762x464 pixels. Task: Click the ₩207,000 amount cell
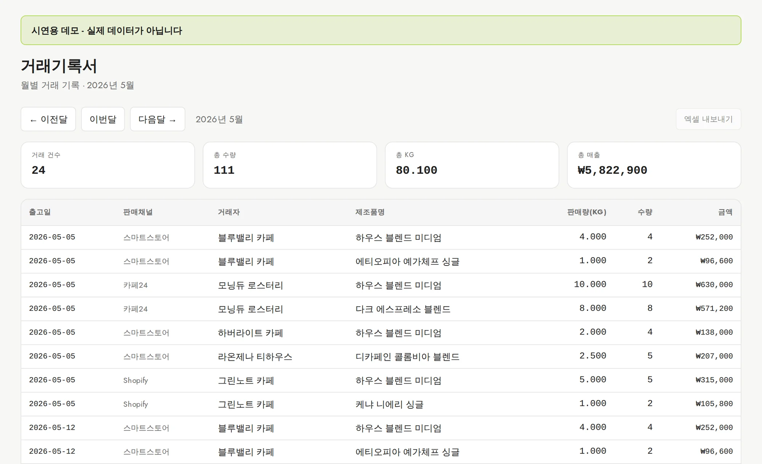pos(714,356)
